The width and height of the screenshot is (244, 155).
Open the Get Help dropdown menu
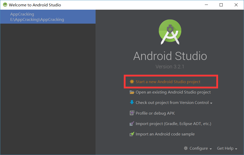coord(225,148)
